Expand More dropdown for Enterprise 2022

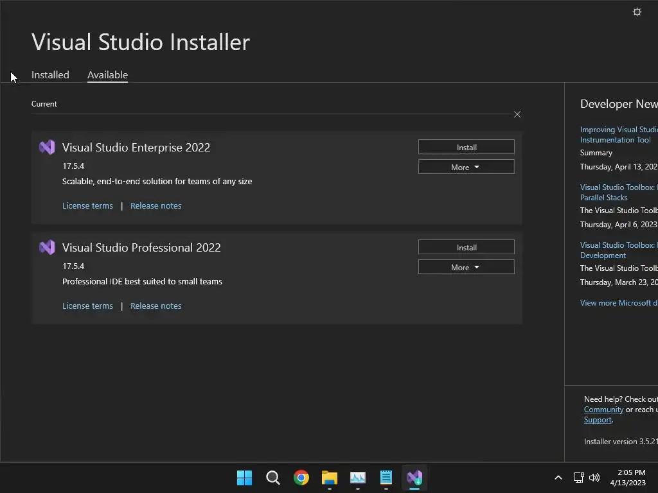click(x=467, y=167)
